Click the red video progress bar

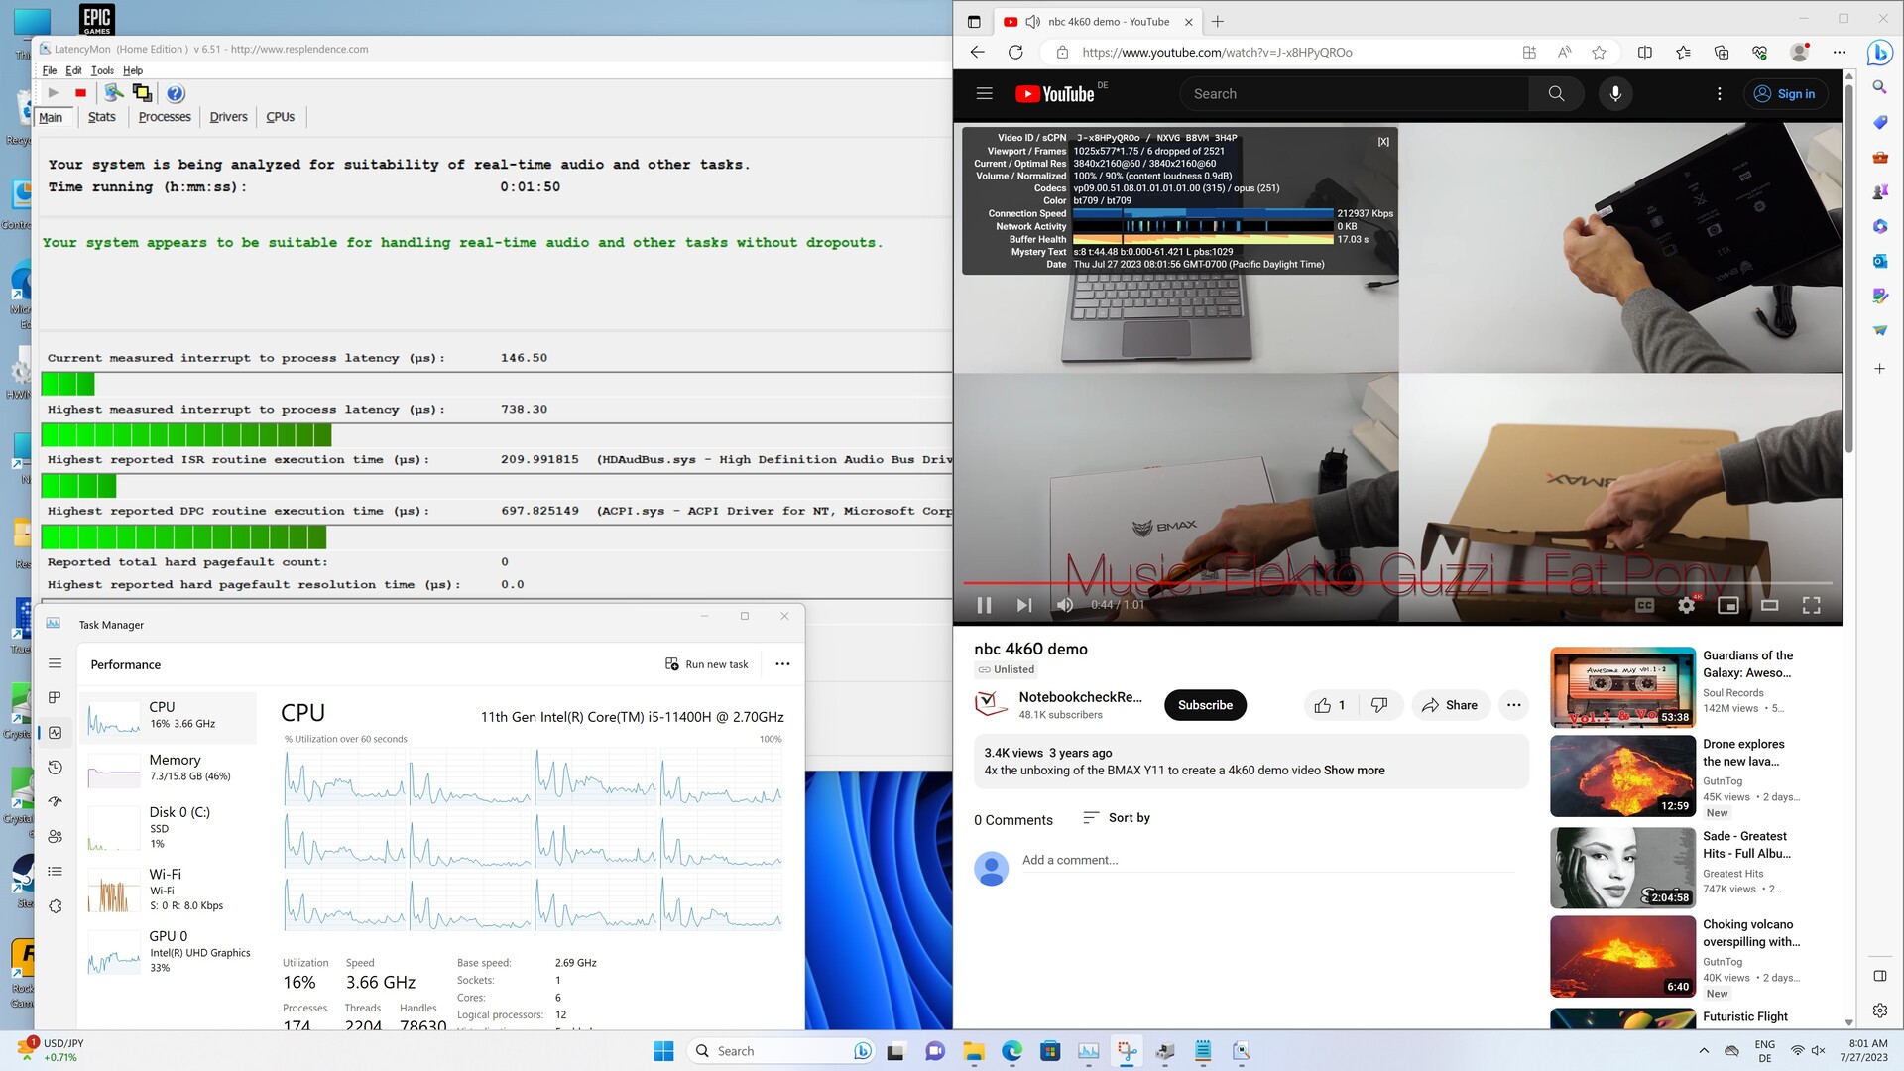(x=1289, y=583)
